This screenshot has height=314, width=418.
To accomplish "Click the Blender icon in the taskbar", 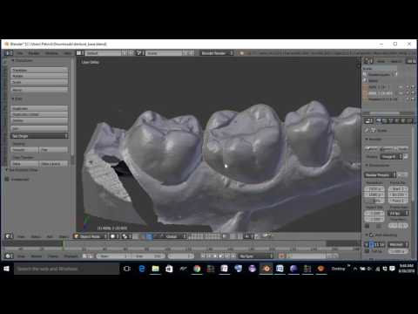I will tap(266, 269).
